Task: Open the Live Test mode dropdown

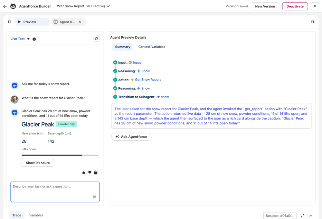Action: [28, 39]
